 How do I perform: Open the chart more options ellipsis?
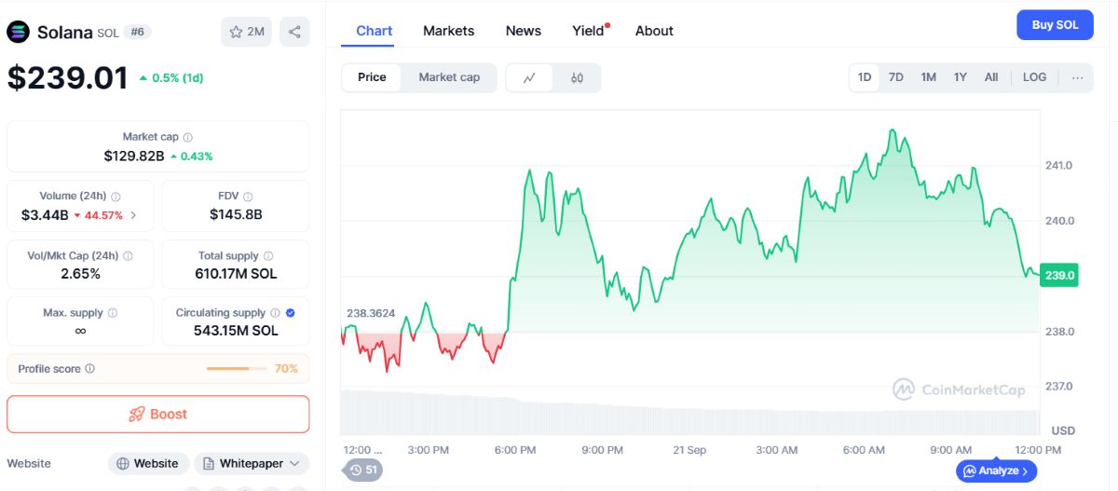pos(1078,77)
